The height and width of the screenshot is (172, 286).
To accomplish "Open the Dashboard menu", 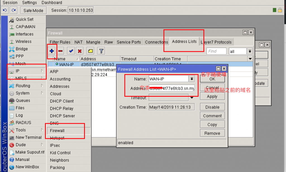I will tap(52, 3).
